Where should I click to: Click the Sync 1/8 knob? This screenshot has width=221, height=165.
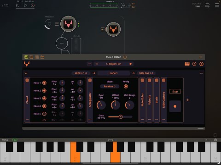click(x=101, y=105)
